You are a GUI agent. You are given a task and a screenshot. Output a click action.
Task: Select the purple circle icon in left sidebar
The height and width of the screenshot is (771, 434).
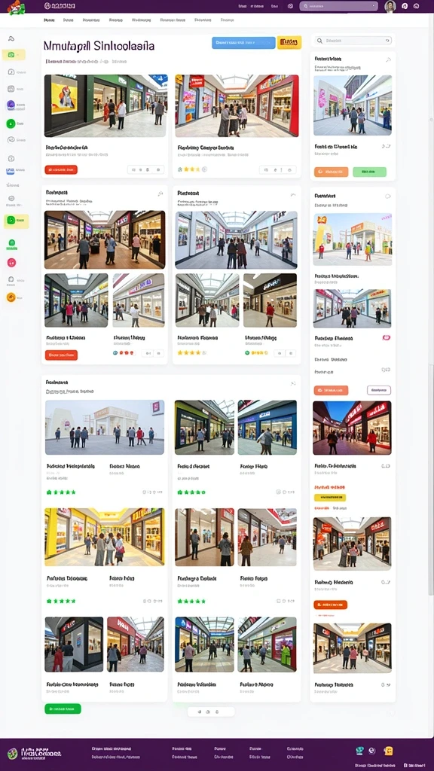click(11, 105)
